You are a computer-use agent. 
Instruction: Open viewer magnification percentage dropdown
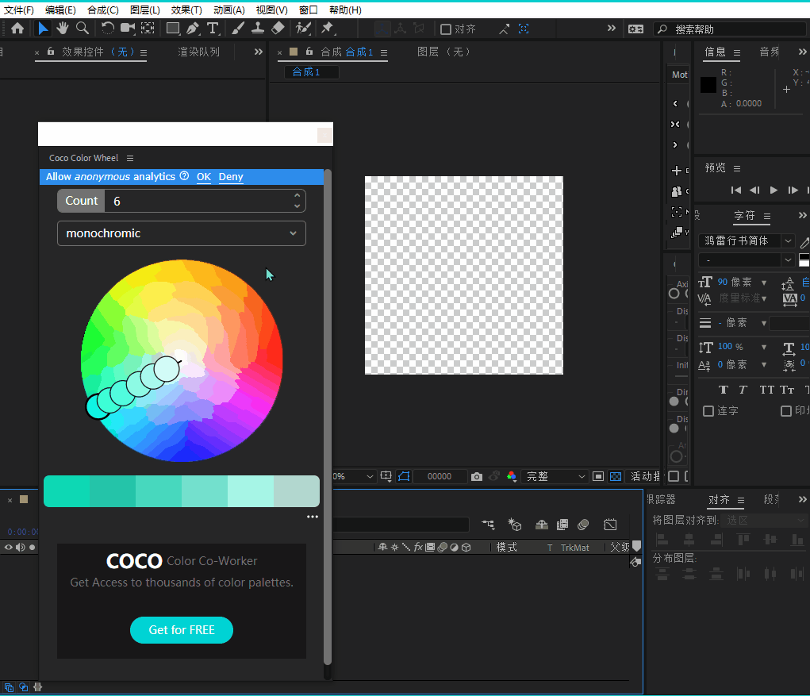353,476
